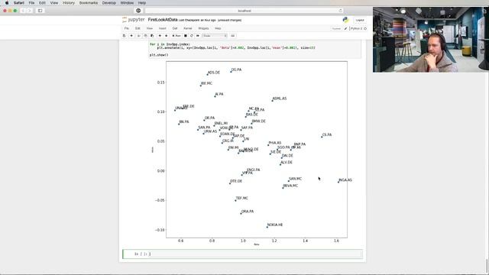Go forward with Safari forward arrow

(29, 11)
